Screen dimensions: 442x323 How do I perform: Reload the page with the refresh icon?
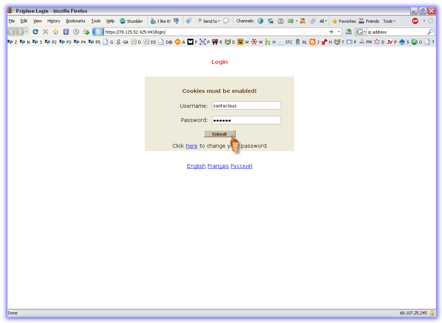tap(35, 32)
